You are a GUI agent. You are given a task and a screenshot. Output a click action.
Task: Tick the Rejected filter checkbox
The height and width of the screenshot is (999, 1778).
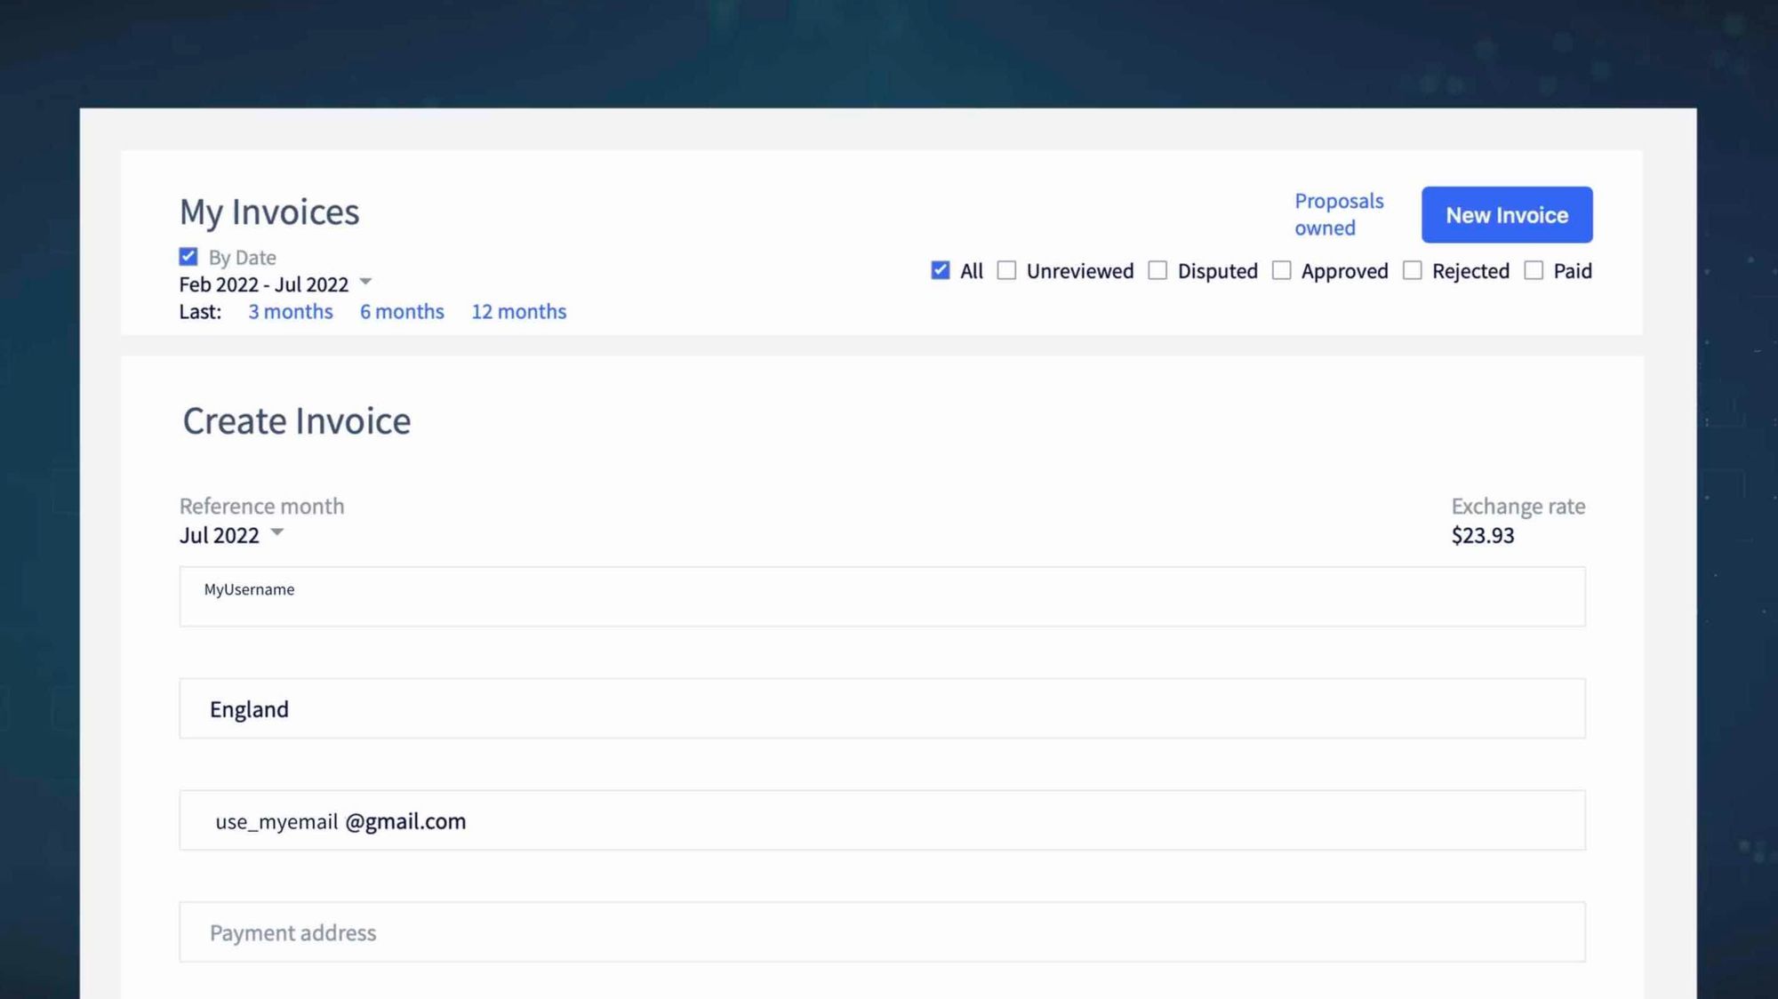click(x=1412, y=270)
